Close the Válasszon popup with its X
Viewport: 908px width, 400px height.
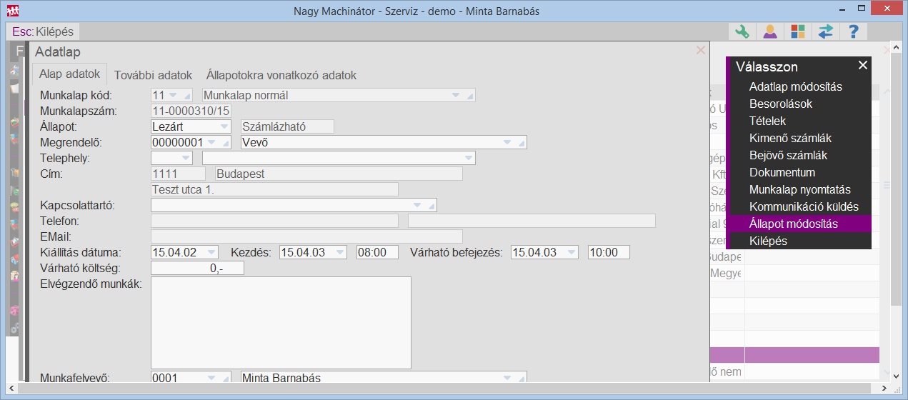click(863, 66)
